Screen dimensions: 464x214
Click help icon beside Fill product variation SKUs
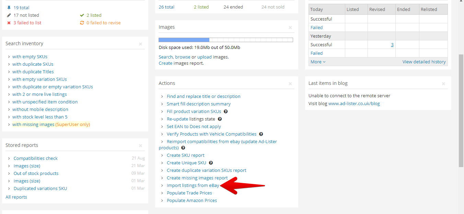tap(226, 112)
